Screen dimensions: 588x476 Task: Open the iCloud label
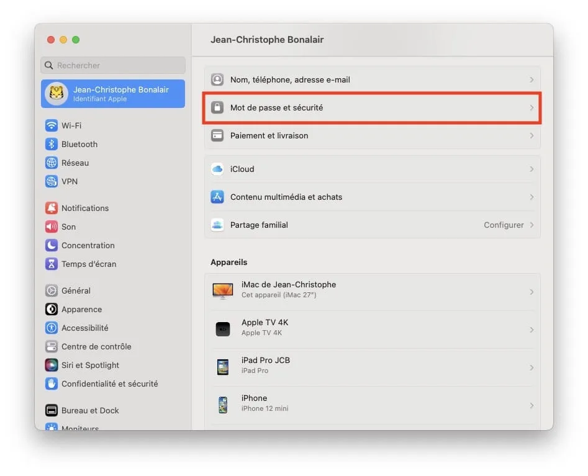[x=242, y=169]
